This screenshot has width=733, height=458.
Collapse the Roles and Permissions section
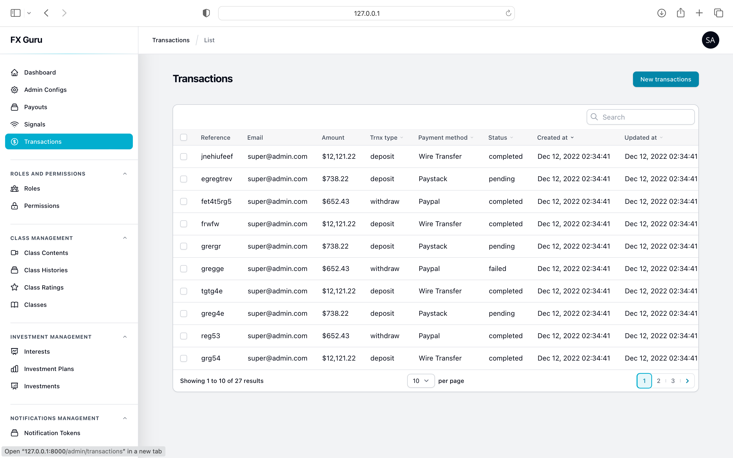pyautogui.click(x=125, y=174)
